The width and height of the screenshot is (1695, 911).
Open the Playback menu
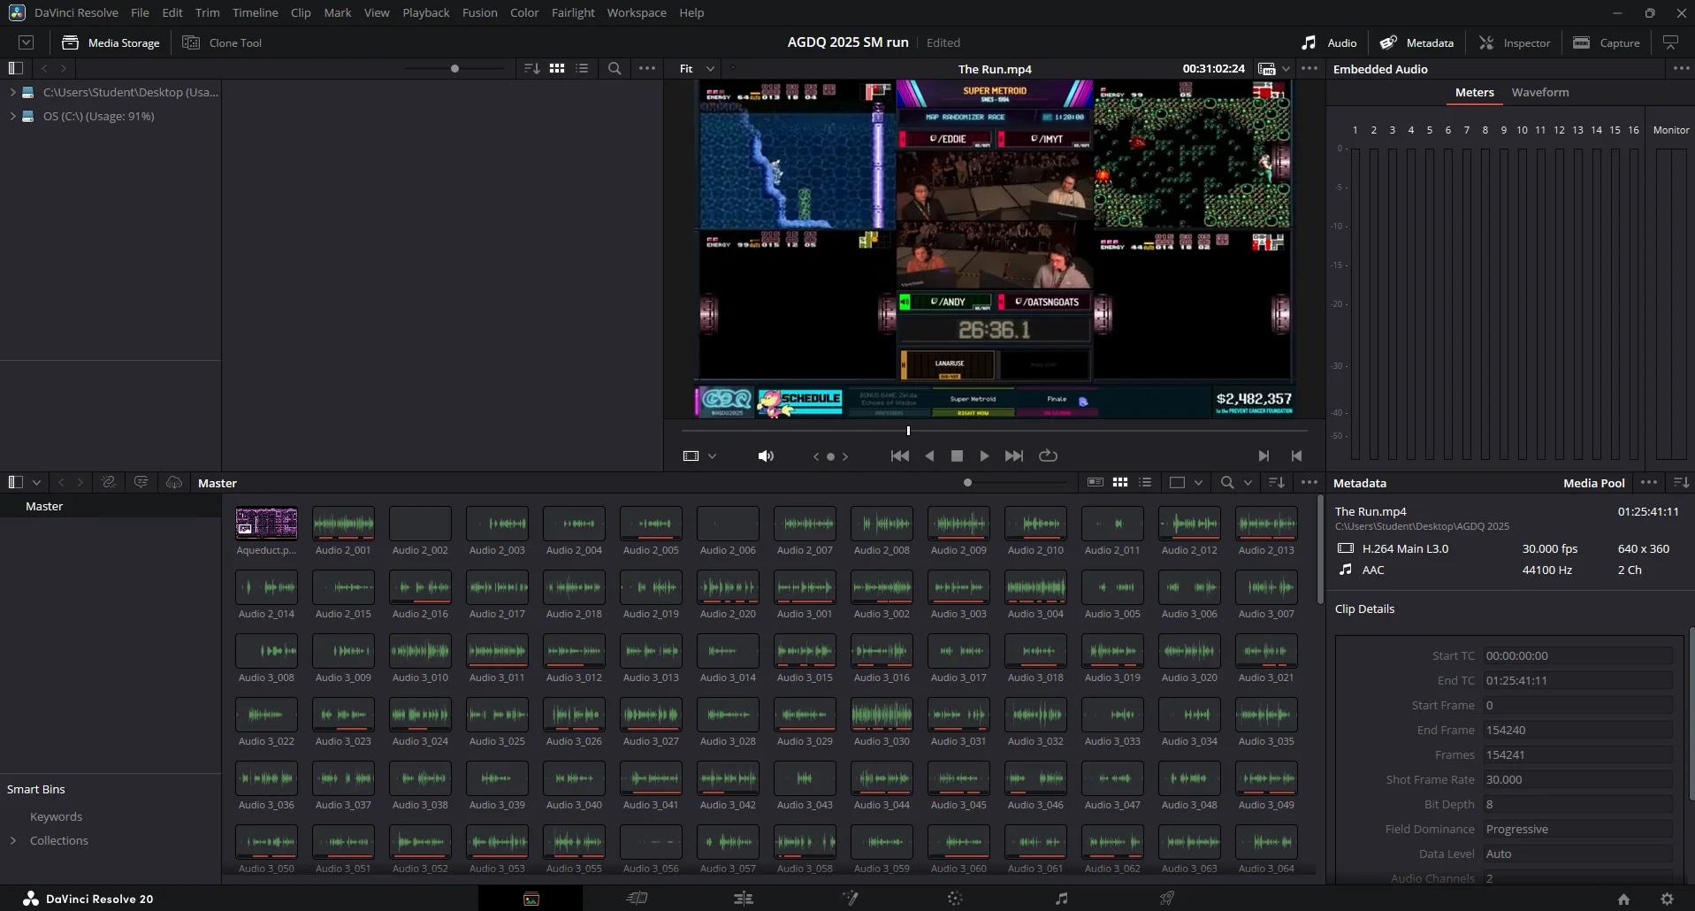[x=425, y=12]
